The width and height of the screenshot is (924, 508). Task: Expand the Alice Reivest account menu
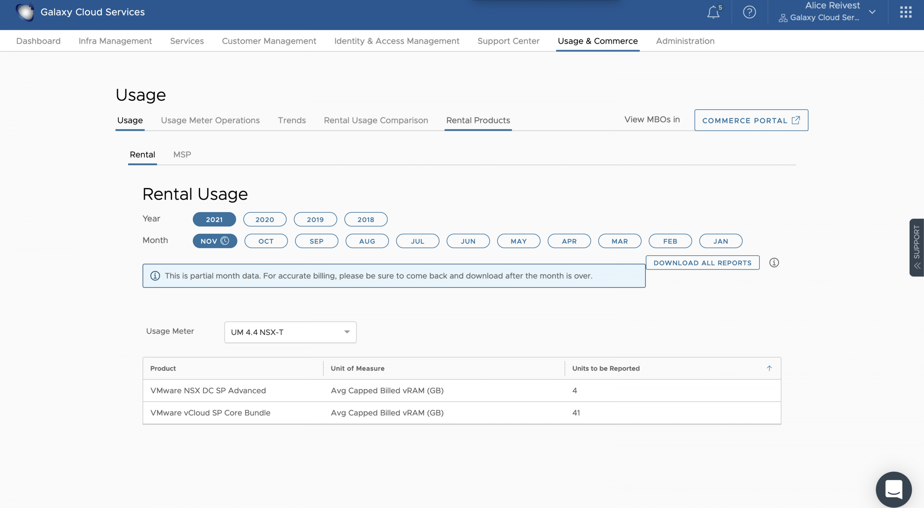(872, 12)
